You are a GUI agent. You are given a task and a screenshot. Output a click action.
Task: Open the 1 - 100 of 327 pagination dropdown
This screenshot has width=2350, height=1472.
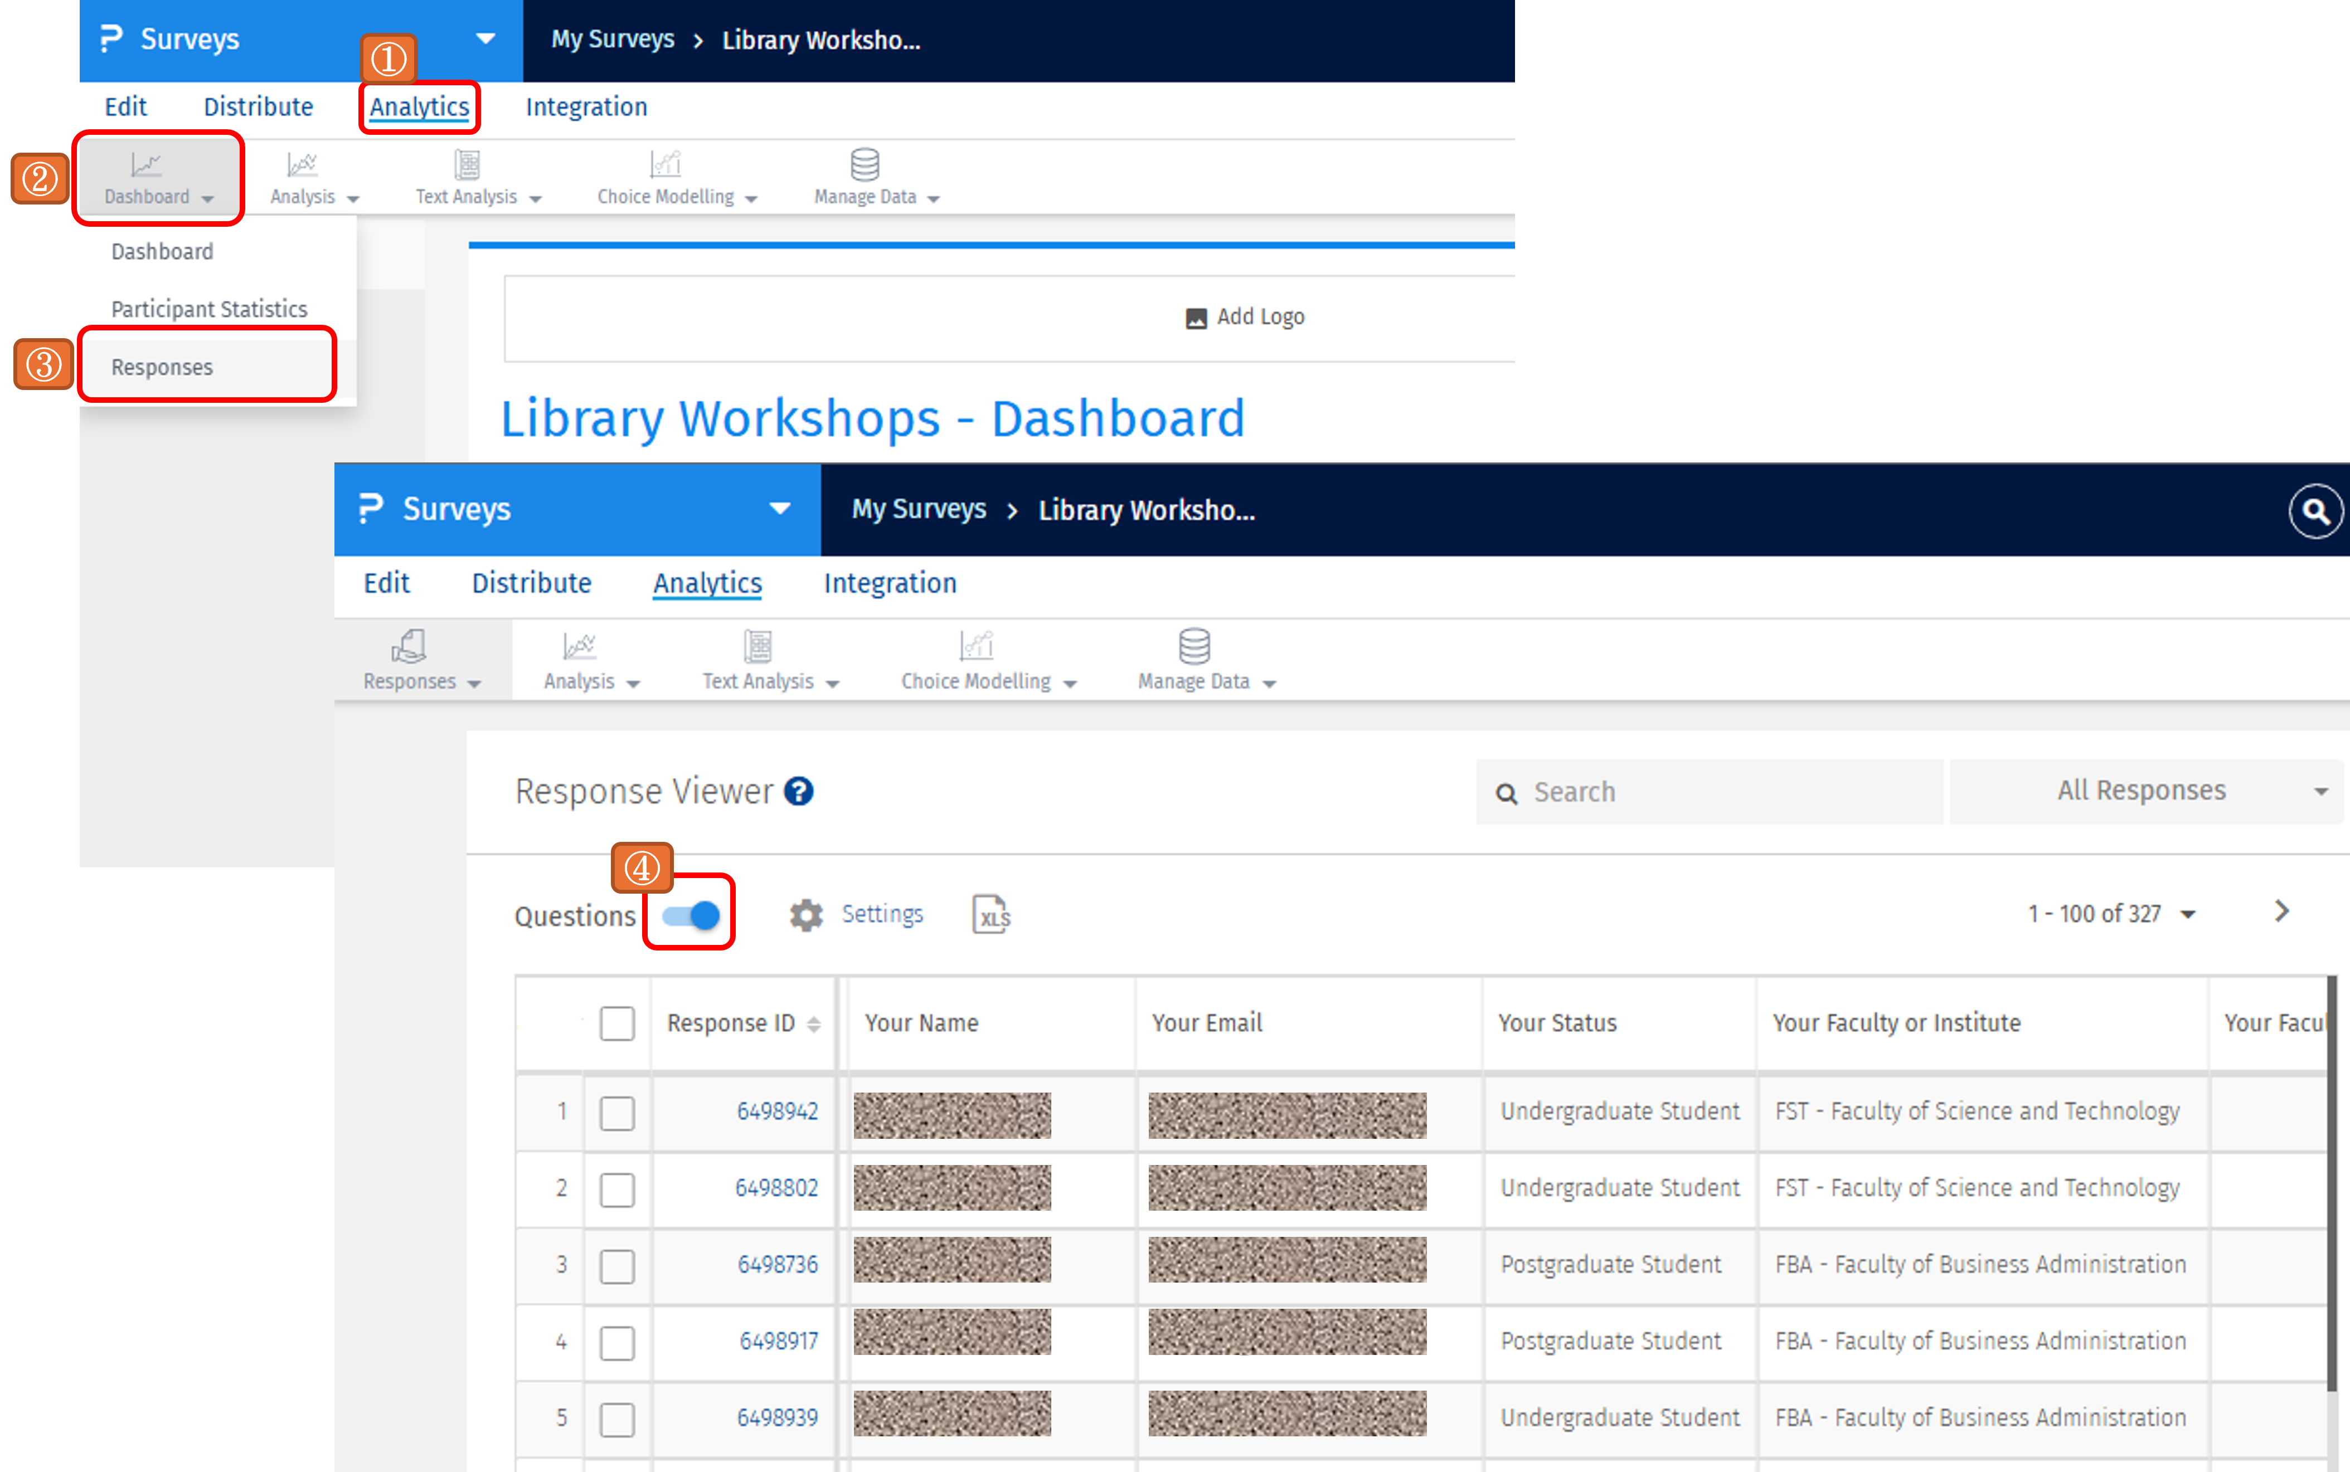coord(2111,914)
